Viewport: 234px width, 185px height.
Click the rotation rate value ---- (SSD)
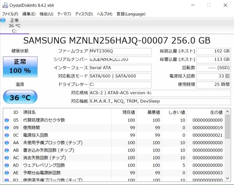coord(214,68)
